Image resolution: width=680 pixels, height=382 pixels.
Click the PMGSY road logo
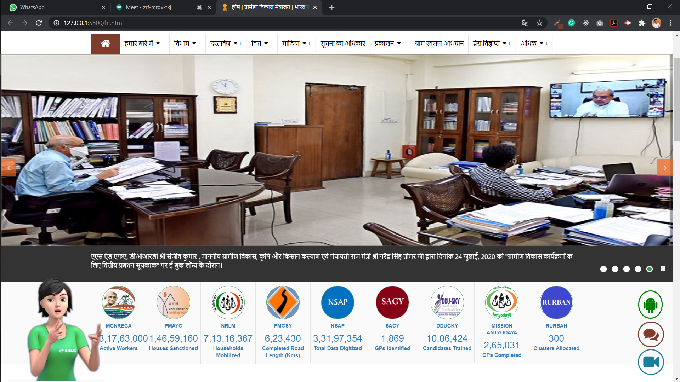point(283,302)
